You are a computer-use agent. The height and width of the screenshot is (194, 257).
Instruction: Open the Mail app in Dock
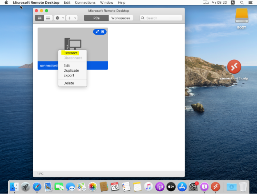[48, 187]
